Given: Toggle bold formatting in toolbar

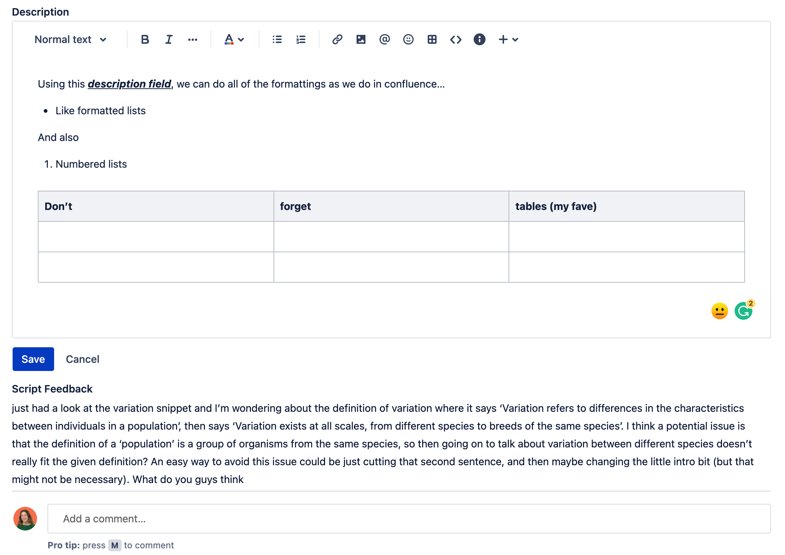Looking at the screenshot, I should pos(145,39).
